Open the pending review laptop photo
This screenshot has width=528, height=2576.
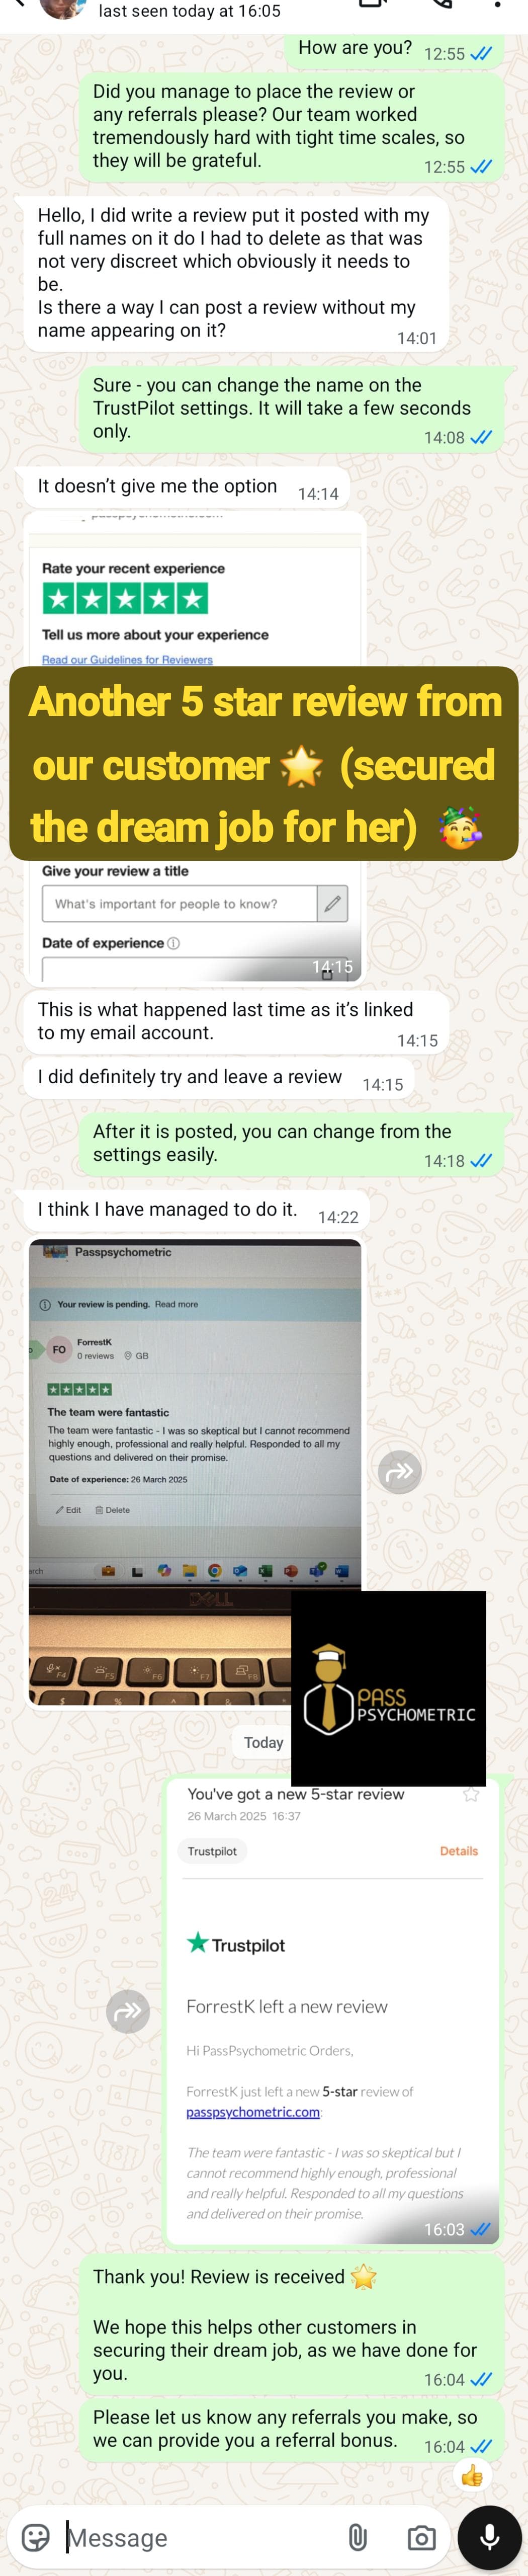point(195,1471)
